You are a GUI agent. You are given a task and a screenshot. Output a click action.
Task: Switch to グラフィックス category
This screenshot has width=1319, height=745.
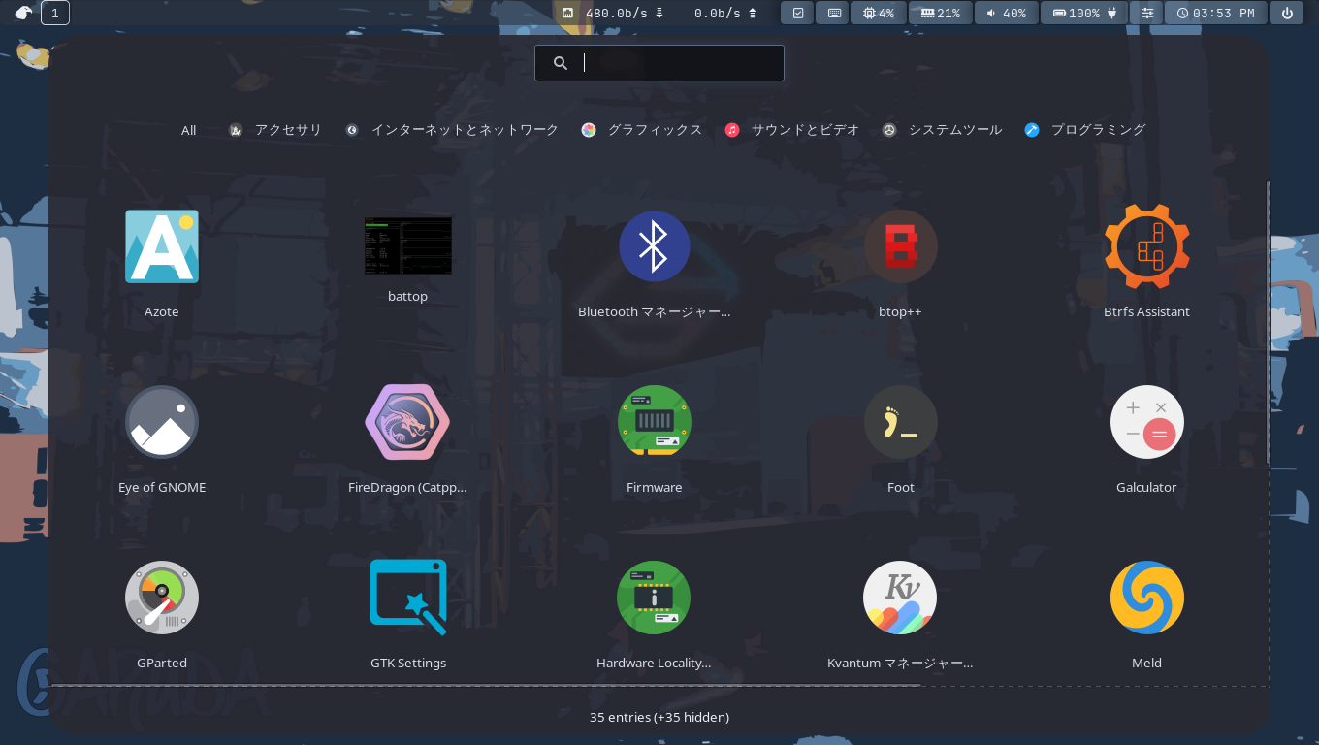point(642,130)
